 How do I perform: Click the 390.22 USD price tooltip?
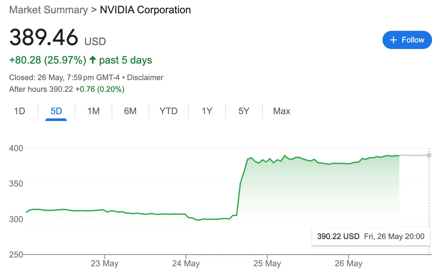(x=371, y=236)
